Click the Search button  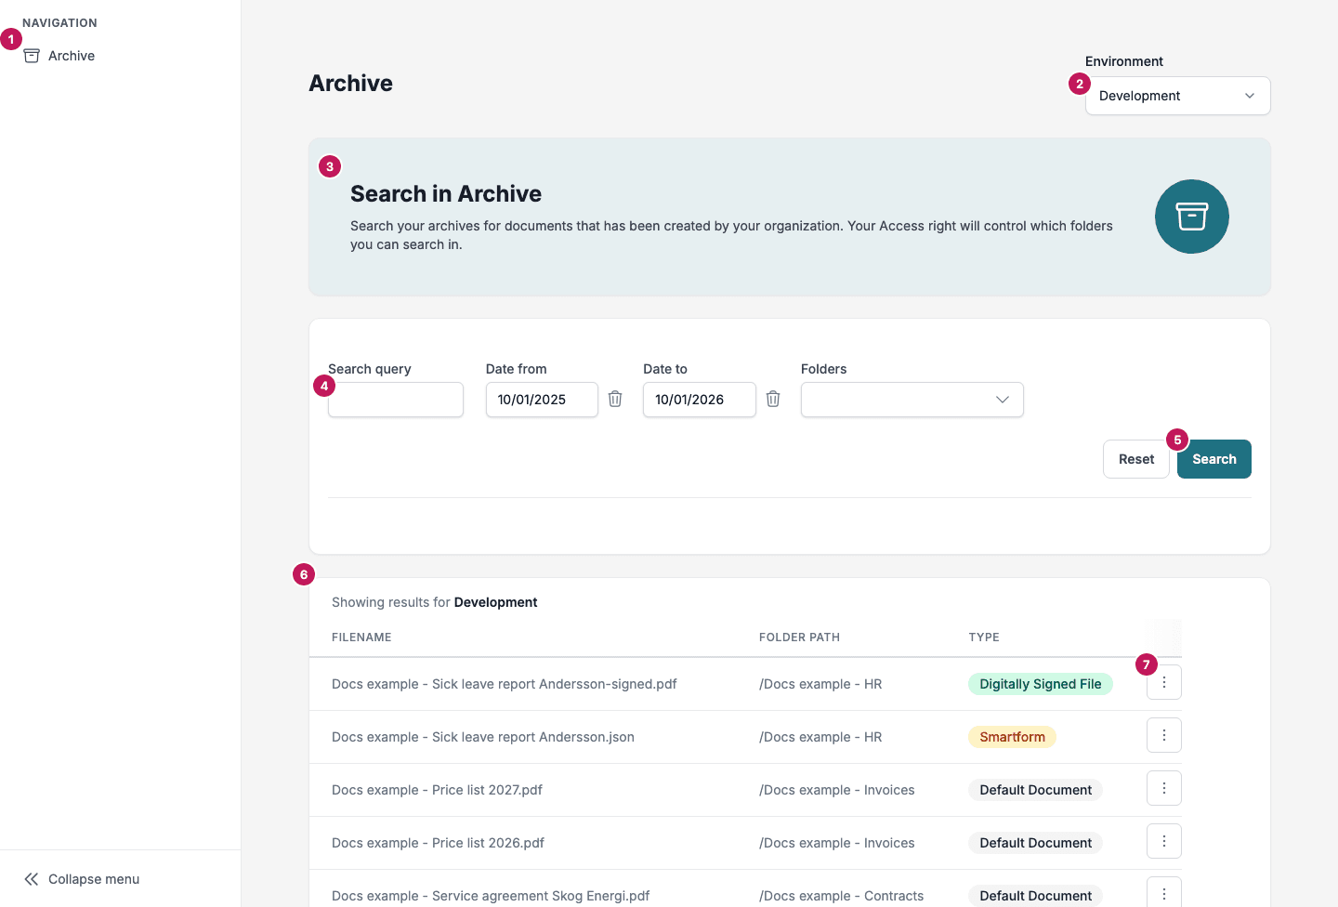pyautogui.click(x=1214, y=459)
